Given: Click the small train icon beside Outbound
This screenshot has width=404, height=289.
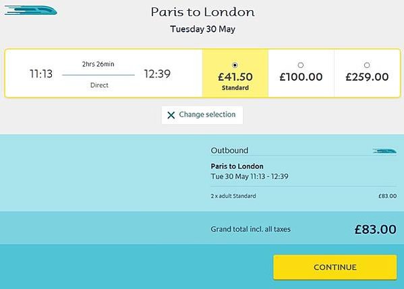Looking at the screenshot, I should tap(384, 151).
